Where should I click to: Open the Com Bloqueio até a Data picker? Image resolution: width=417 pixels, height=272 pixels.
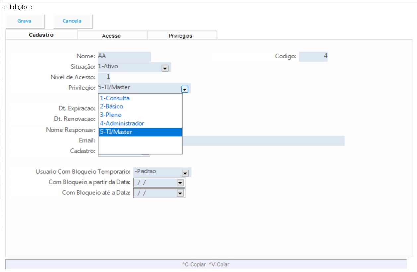pos(180,193)
